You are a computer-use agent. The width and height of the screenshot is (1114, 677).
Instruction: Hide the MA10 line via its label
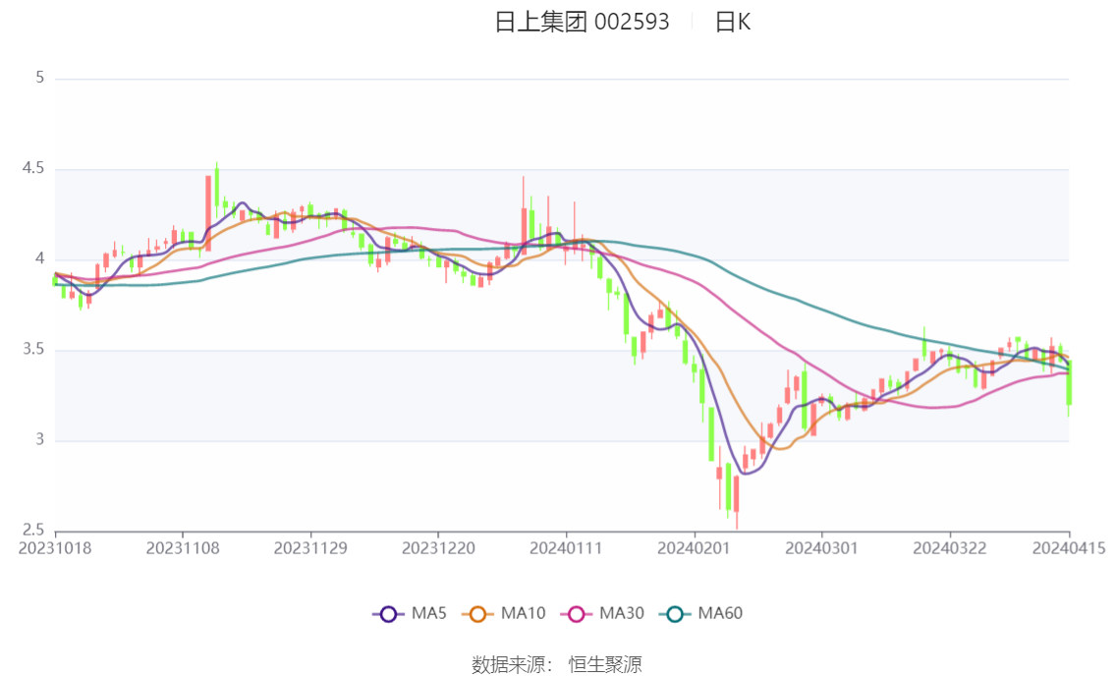pos(523,613)
